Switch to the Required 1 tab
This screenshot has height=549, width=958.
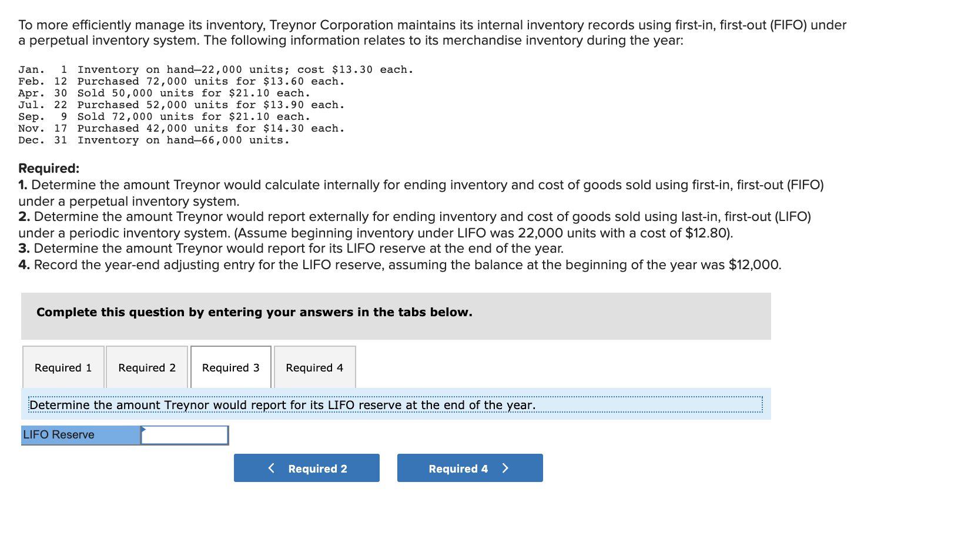[x=63, y=367]
